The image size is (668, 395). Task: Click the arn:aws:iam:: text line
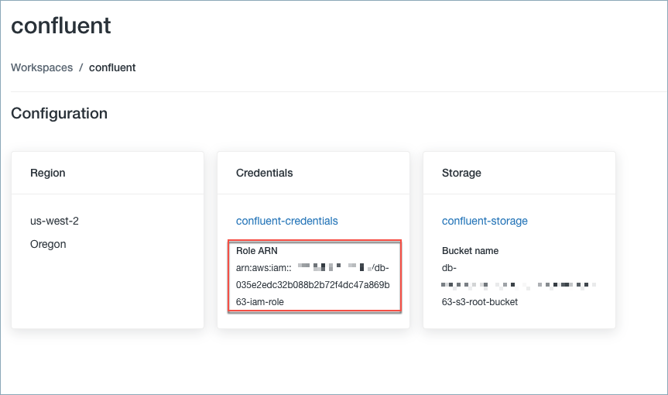tap(264, 268)
